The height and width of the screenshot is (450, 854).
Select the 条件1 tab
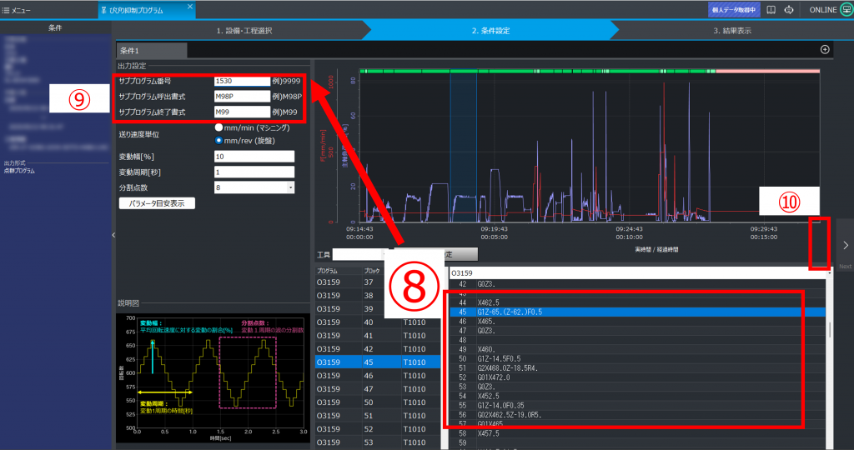(152, 51)
